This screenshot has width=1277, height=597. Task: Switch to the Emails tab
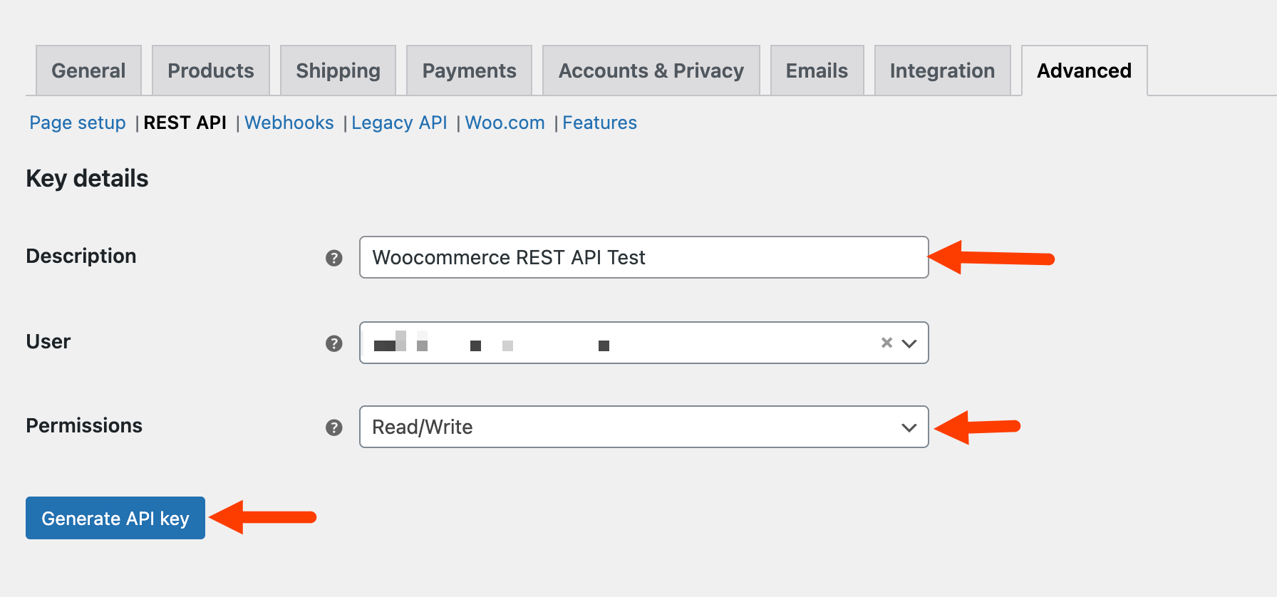pos(817,71)
